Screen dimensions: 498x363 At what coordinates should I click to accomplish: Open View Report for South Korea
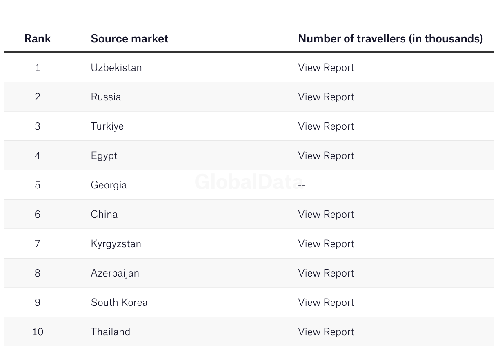326,303
